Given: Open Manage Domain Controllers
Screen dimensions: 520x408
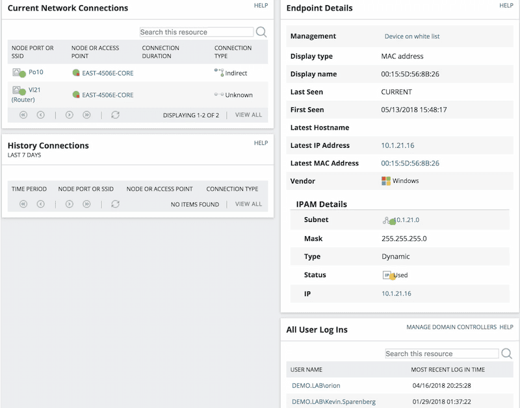Looking at the screenshot, I should [450, 327].
